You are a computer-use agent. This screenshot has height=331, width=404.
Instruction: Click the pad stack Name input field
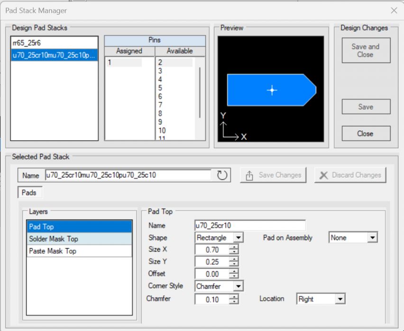[x=128, y=175]
